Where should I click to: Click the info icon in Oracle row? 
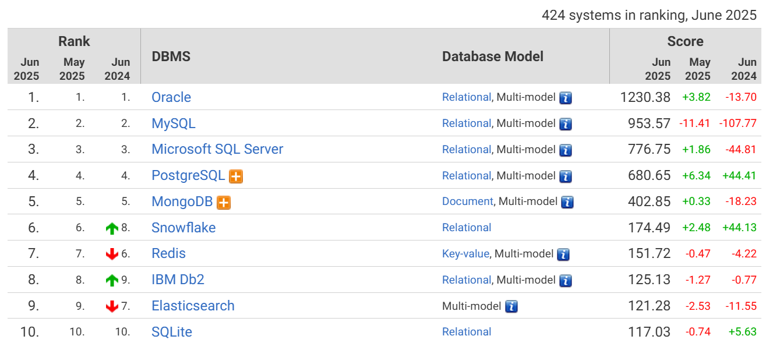(x=566, y=98)
